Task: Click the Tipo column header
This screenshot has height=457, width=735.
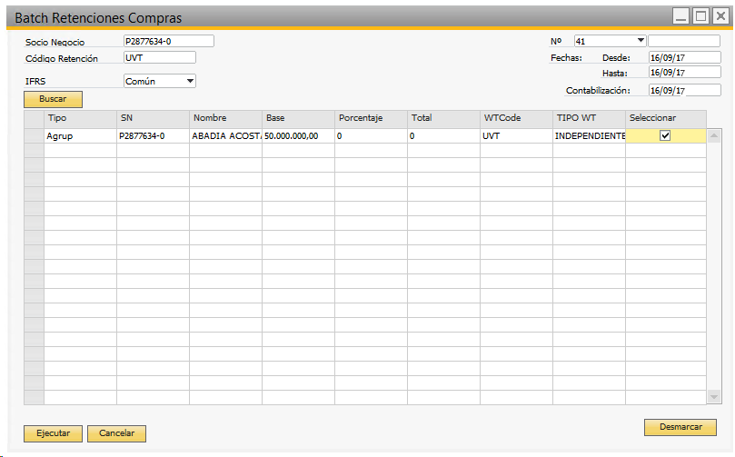Action: (x=80, y=118)
